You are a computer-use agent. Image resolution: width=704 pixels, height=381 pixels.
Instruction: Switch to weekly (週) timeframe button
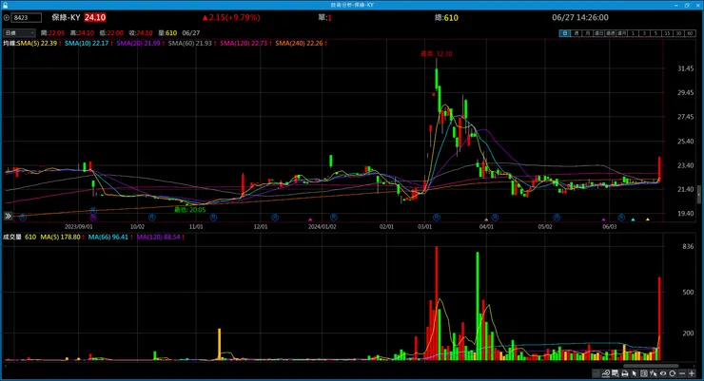(x=576, y=33)
